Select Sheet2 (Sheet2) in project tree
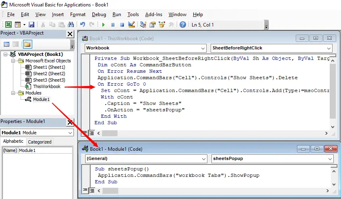 tap(49, 74)
